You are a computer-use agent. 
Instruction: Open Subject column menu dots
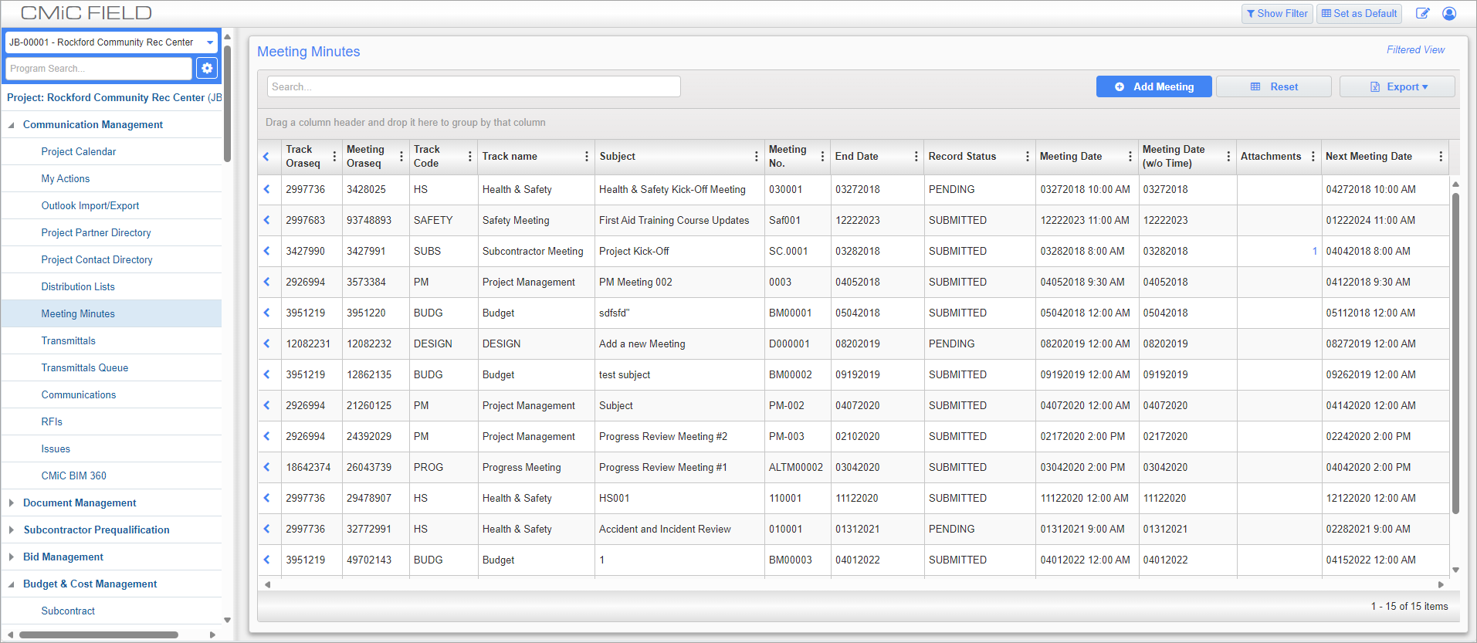tap(756, 156)
